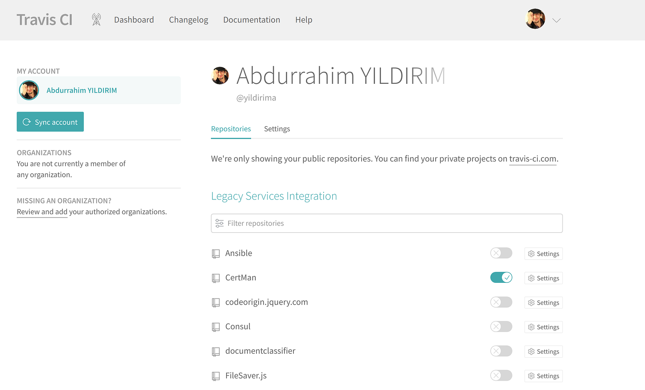Click the sidebar account avatar
645x390 pixels.
pyautogui.click(x=29, y=90)
